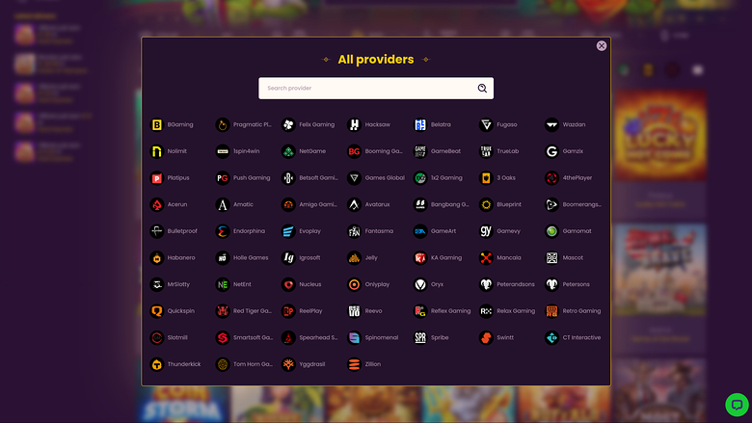Select the GameArt text label
Screen dimensions: 752x423
click(x=443, y=231)
